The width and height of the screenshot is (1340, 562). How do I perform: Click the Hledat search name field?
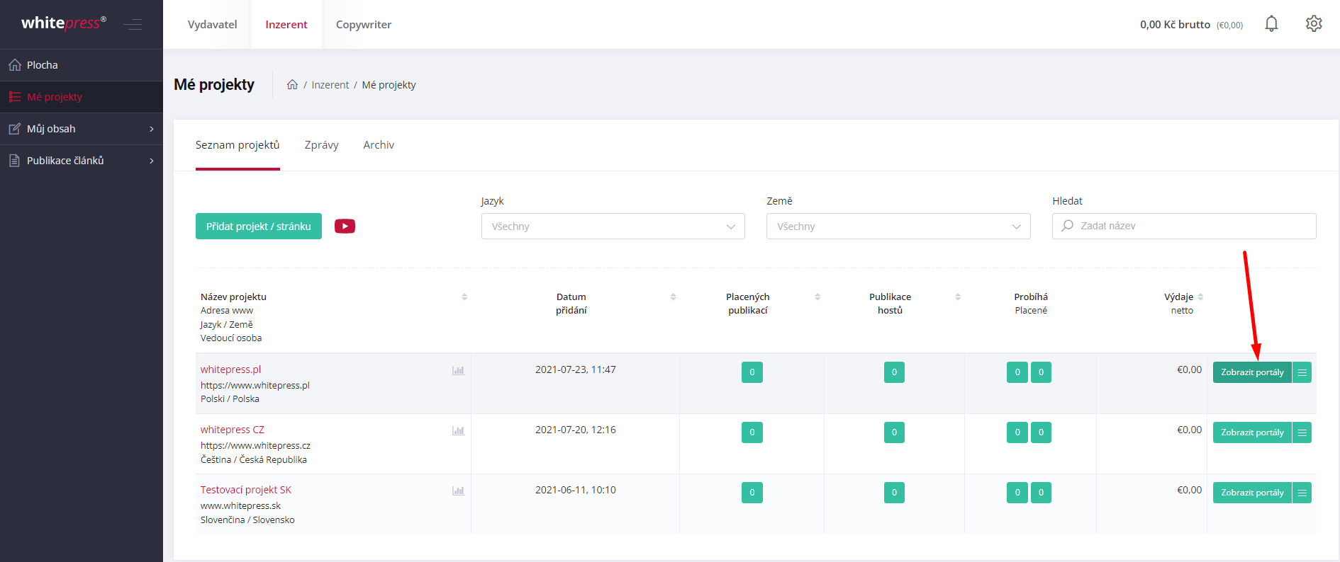[x=1184, y=226]
